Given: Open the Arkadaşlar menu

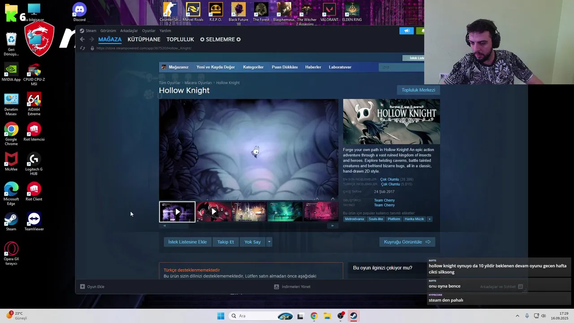Looking at the screenshot, I should point(129,31).
